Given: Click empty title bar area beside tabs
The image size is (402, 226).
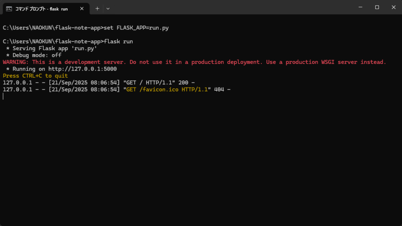Looking at the screenshot, I should [231, 7].
